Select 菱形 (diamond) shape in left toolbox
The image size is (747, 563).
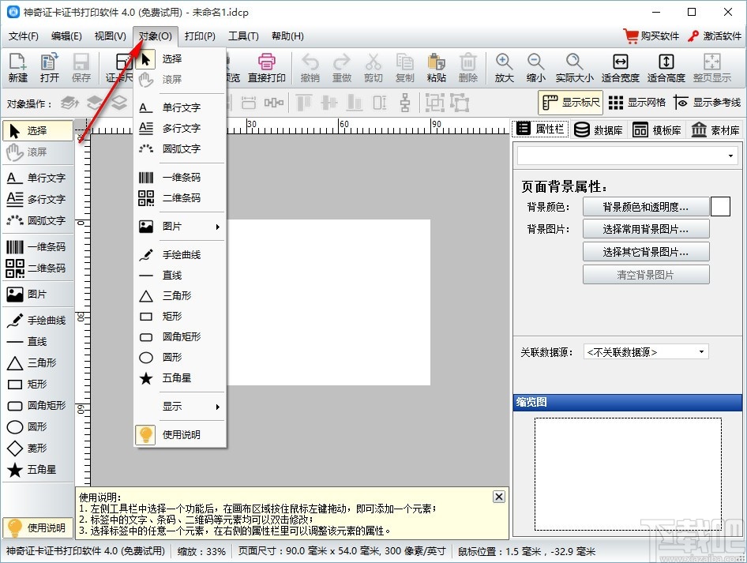click(37, 449)
